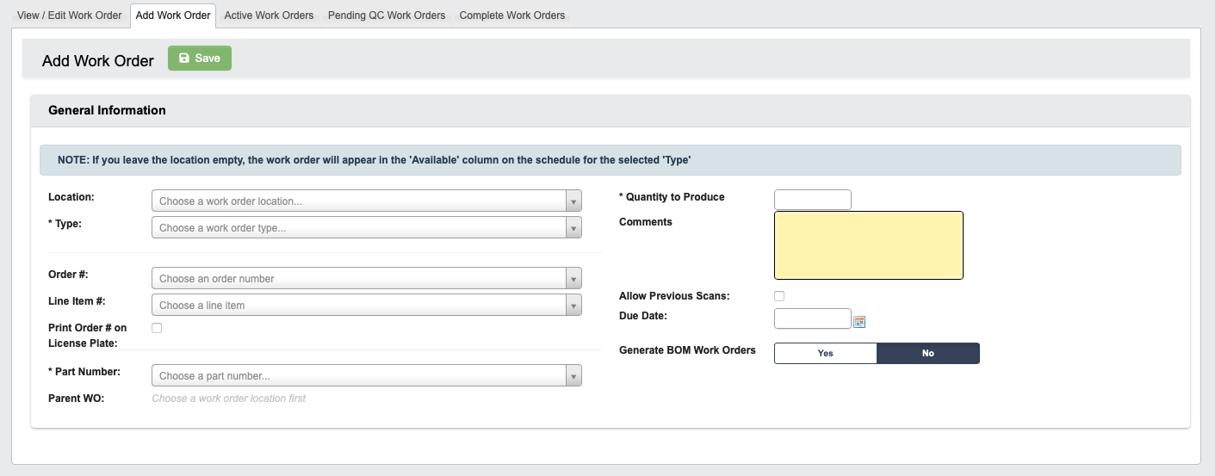Expand the work order Type dropdown
This screenshot has width=1215, height=476.
coord(367,227)
